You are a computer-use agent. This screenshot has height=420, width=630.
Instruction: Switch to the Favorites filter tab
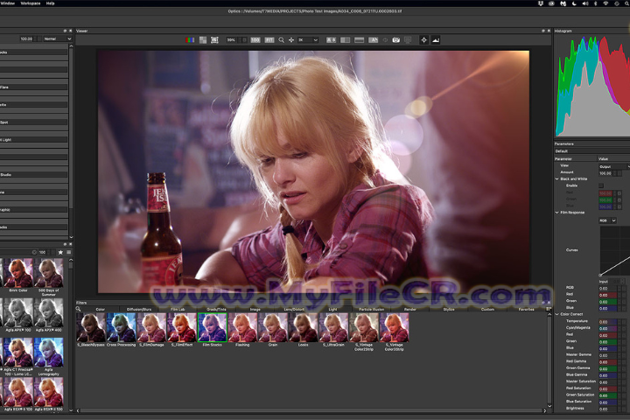[527, 309]
